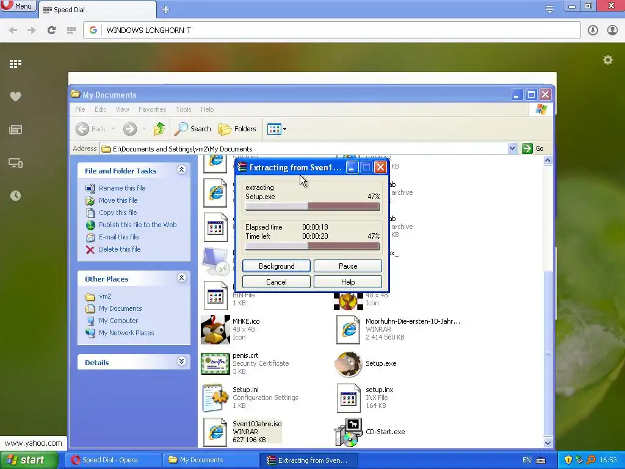Open Opera downloads icon
This screenshot has height=469, width=625.
click(x=593, y=30)
